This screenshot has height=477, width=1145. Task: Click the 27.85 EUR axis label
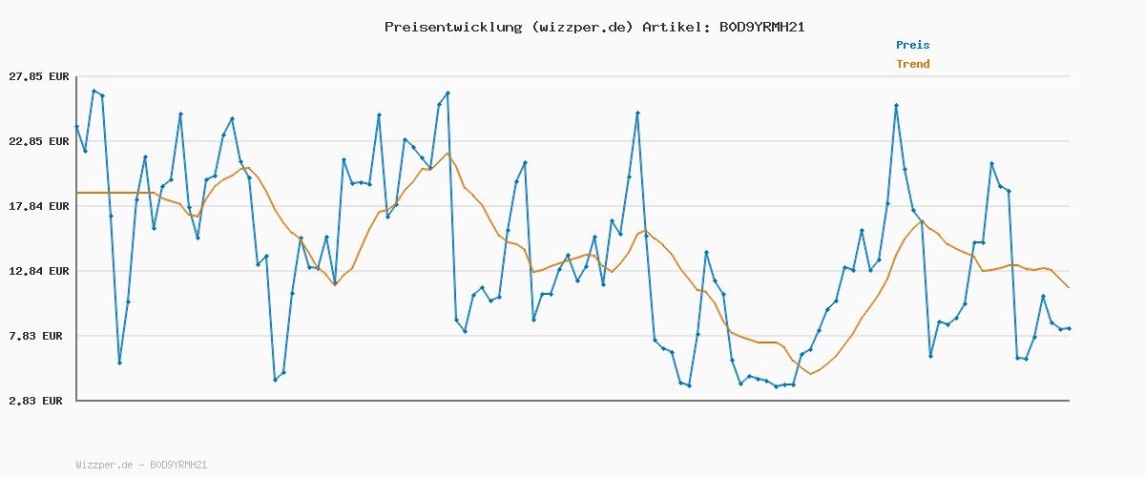click(x=39, y=76)
